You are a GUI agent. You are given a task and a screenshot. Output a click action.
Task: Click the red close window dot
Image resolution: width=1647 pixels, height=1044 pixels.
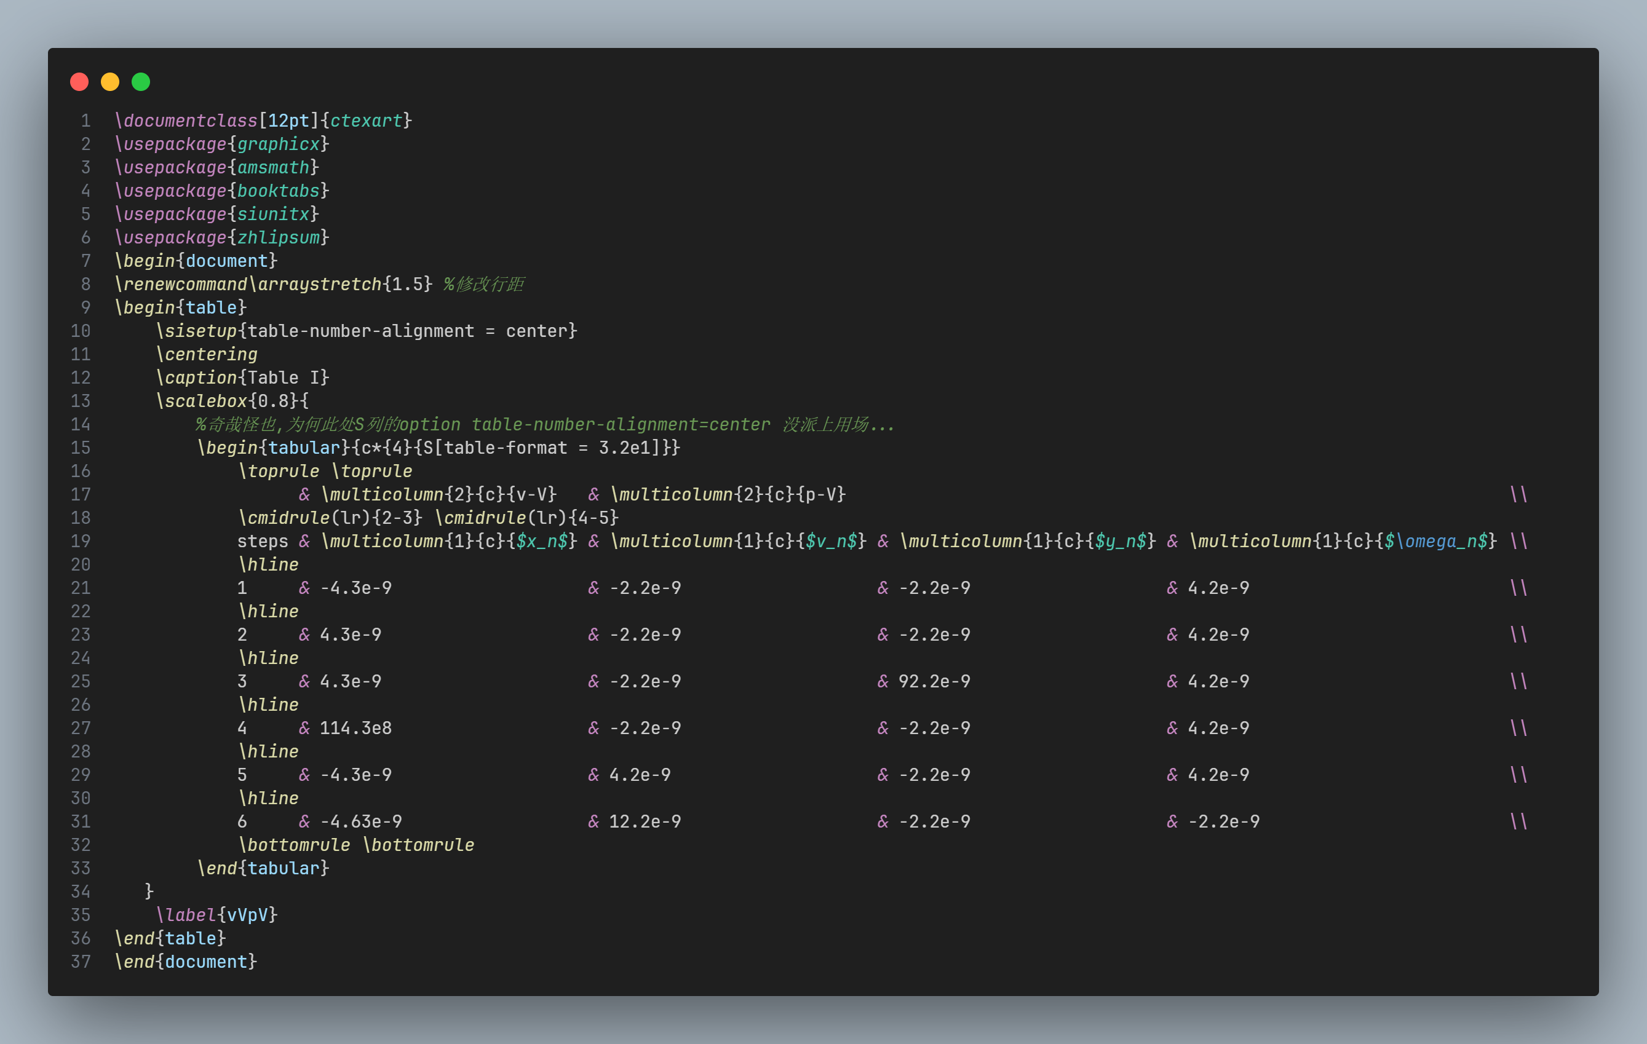point(79,82)
